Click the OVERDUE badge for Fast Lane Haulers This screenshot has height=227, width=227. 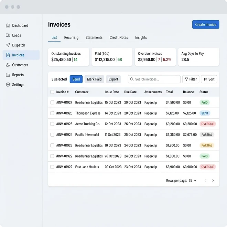[x=208, y=167]
